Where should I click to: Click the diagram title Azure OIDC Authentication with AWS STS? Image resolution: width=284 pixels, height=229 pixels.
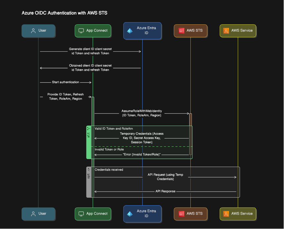click(x=65, y=13)
